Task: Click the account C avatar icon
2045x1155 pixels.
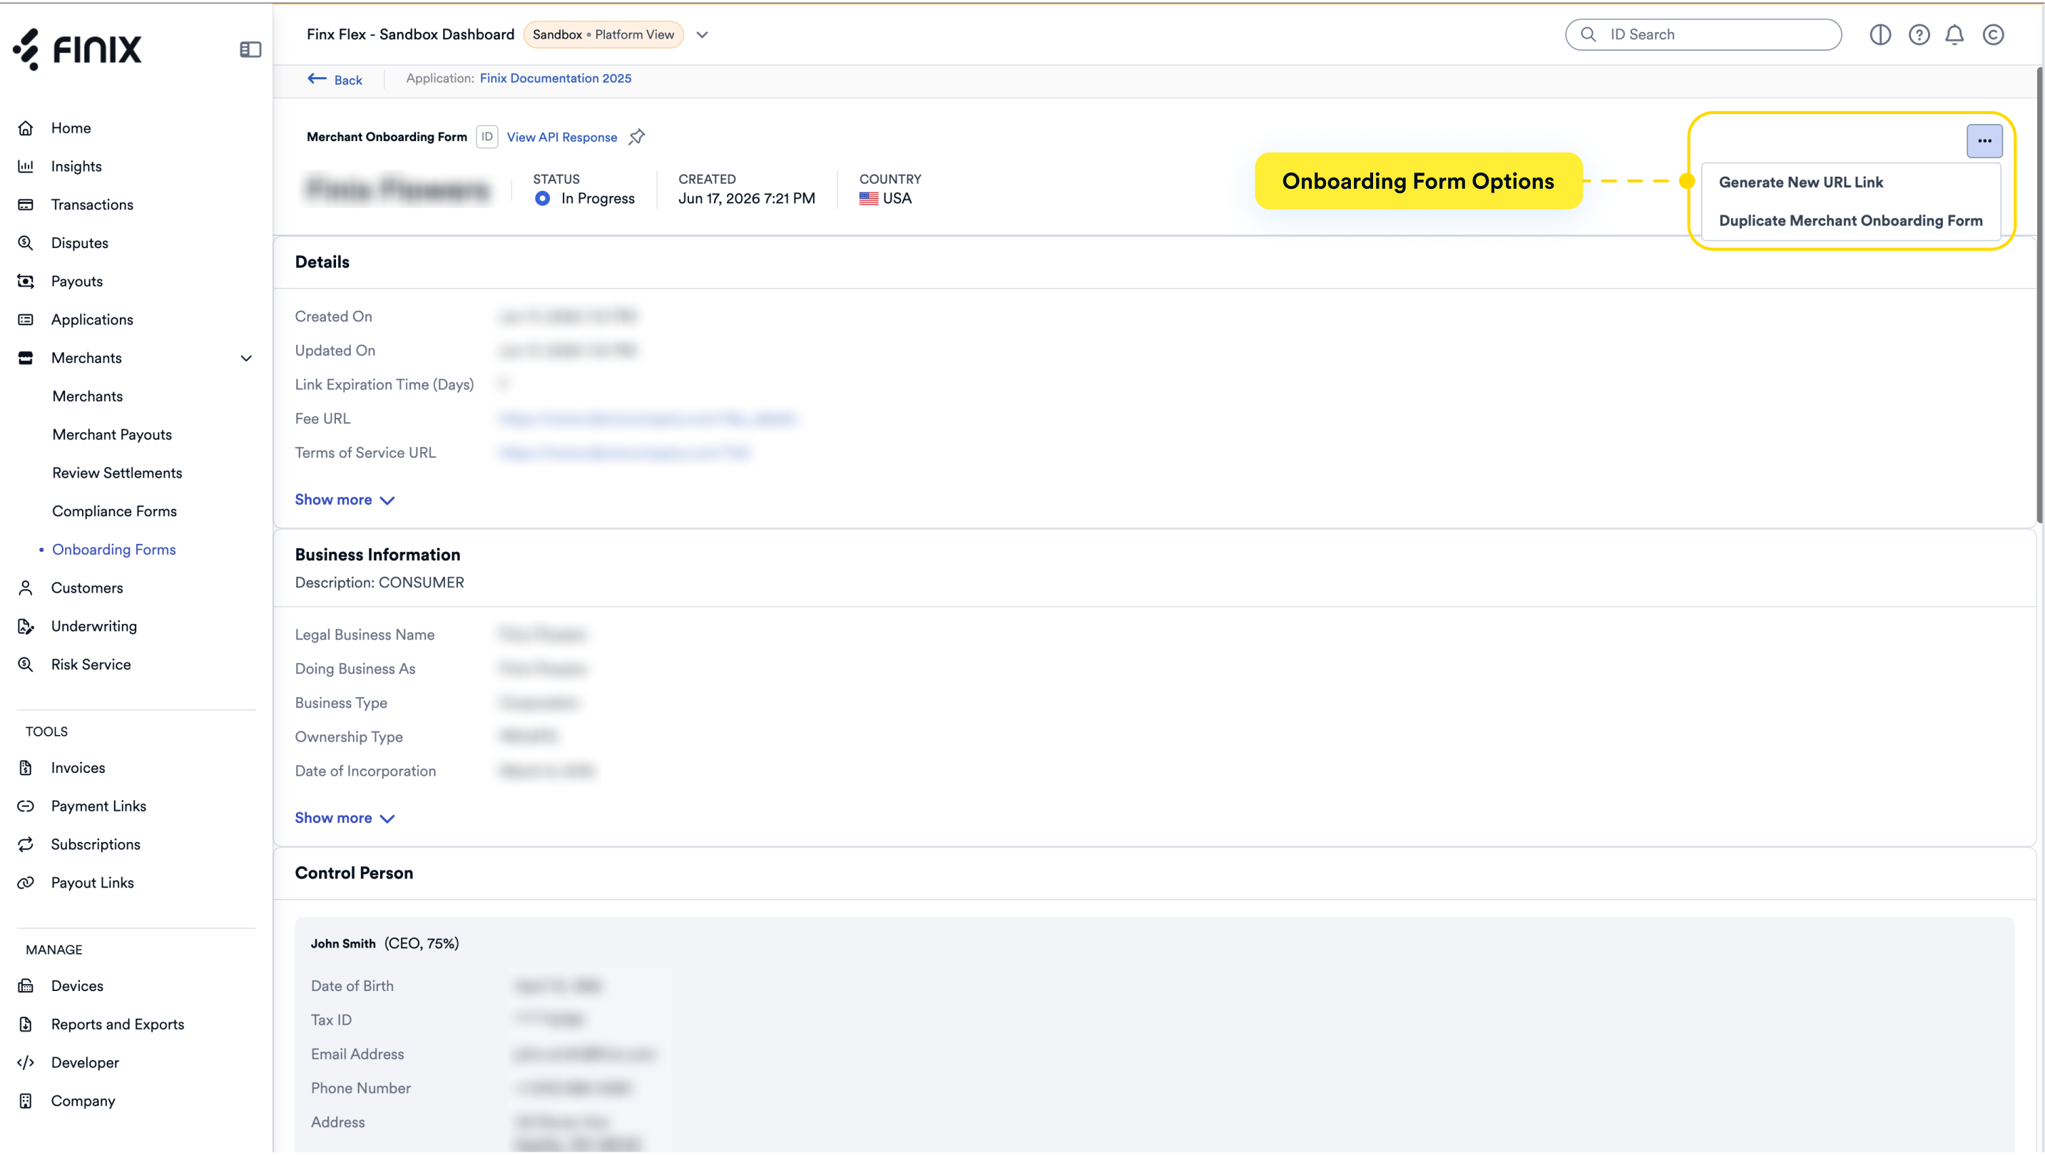Action: [x=1994, y=34]
